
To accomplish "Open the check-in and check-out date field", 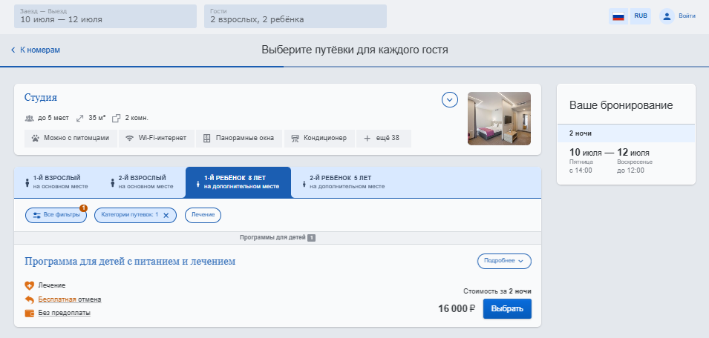I will (x=105, y=16).
